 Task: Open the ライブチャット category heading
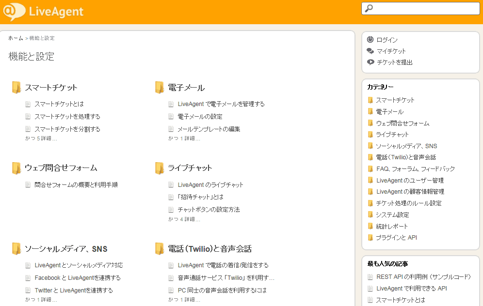[x=190, y=168]
